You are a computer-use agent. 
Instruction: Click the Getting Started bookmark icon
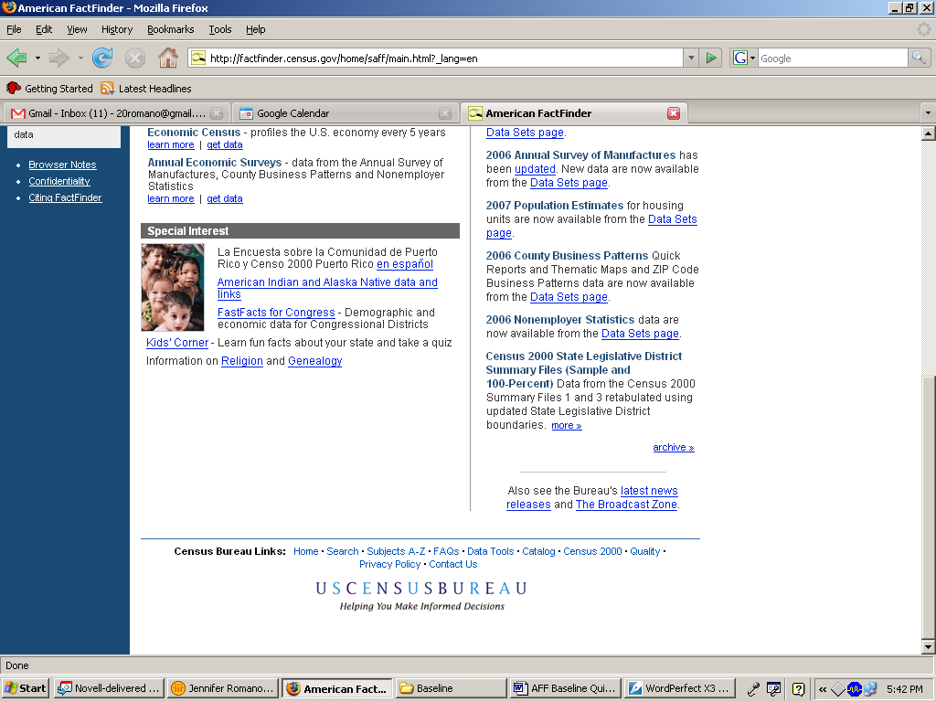pos(13,89)
